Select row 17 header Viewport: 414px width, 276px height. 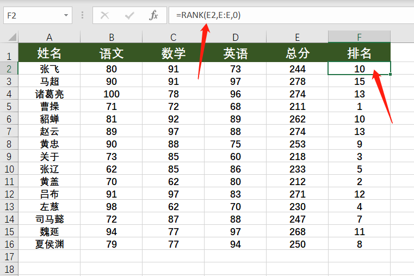tap(9, 256)
